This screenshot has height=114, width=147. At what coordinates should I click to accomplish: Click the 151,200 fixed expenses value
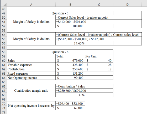pos(70,74)
